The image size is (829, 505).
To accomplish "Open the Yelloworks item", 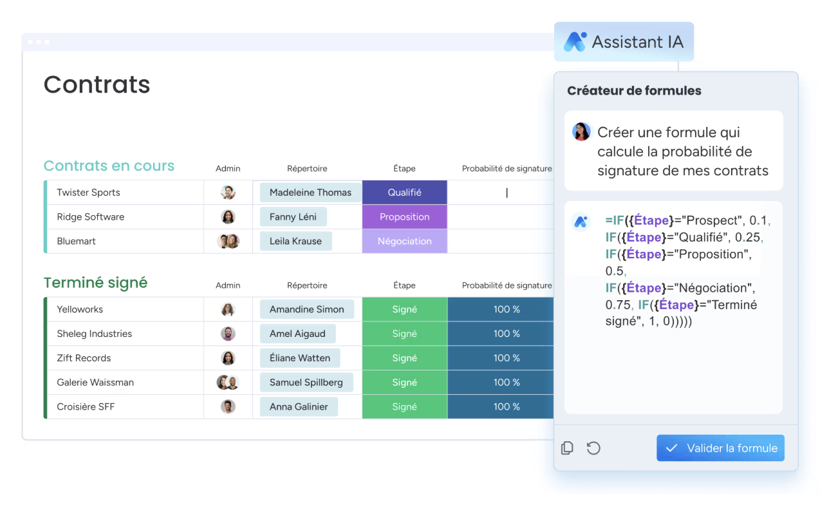I will [x=80, y=309].
